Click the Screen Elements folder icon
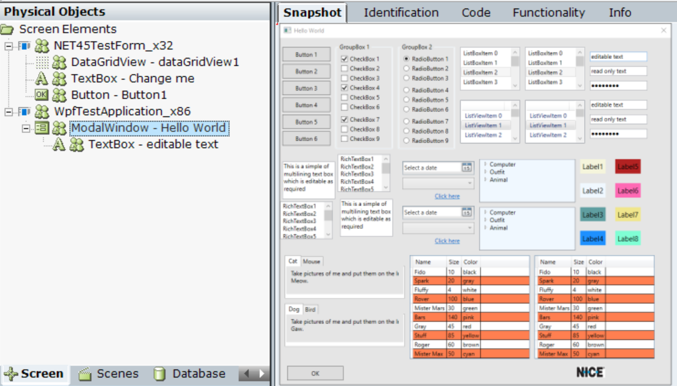677x386 pixels. point(7,29)
